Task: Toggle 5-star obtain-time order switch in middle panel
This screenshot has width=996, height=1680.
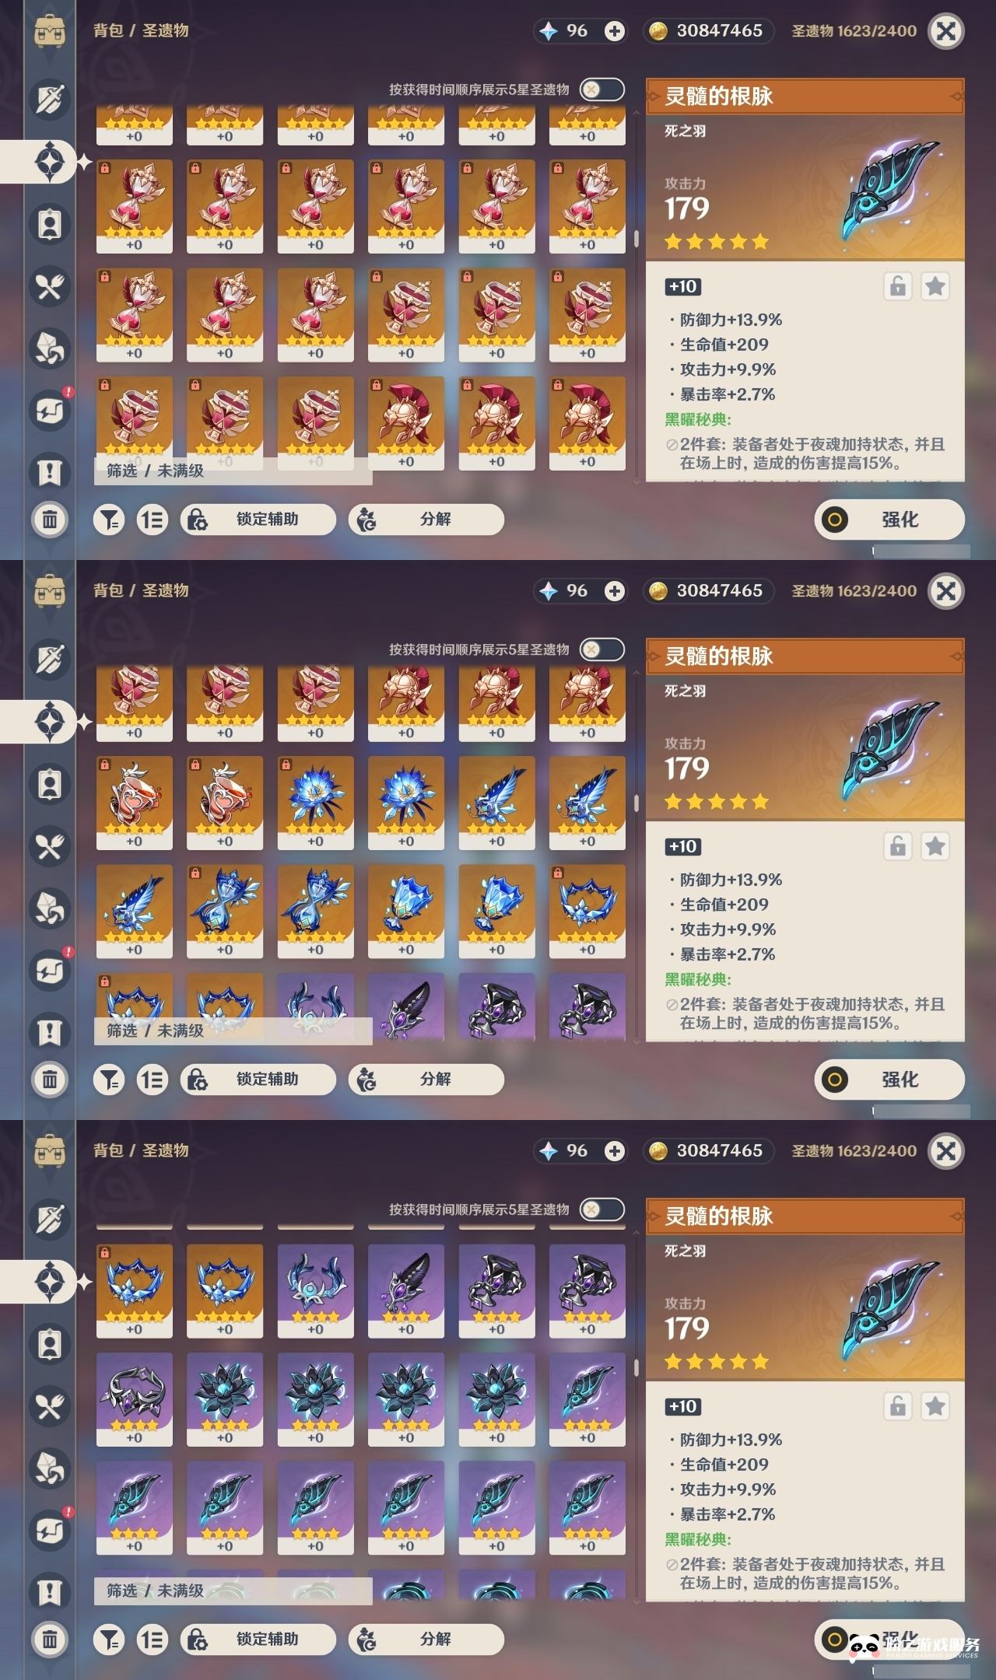Action: (x=602, y=649)
